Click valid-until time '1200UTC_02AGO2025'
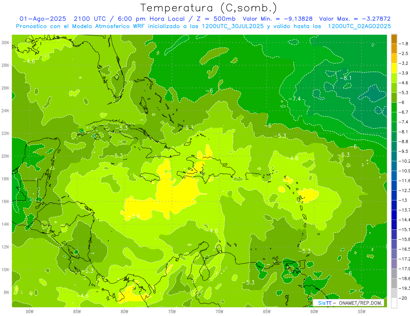 (x=359, y=26)
